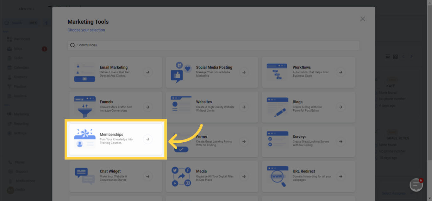Open the Chat Widget speech bubbles icon

85,176
